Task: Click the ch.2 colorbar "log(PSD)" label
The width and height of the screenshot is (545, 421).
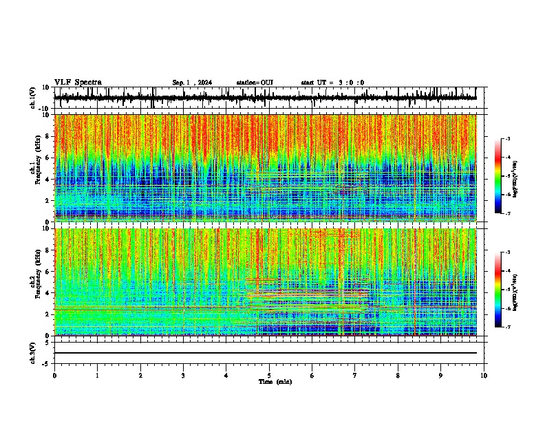Action: coord(515,292)
